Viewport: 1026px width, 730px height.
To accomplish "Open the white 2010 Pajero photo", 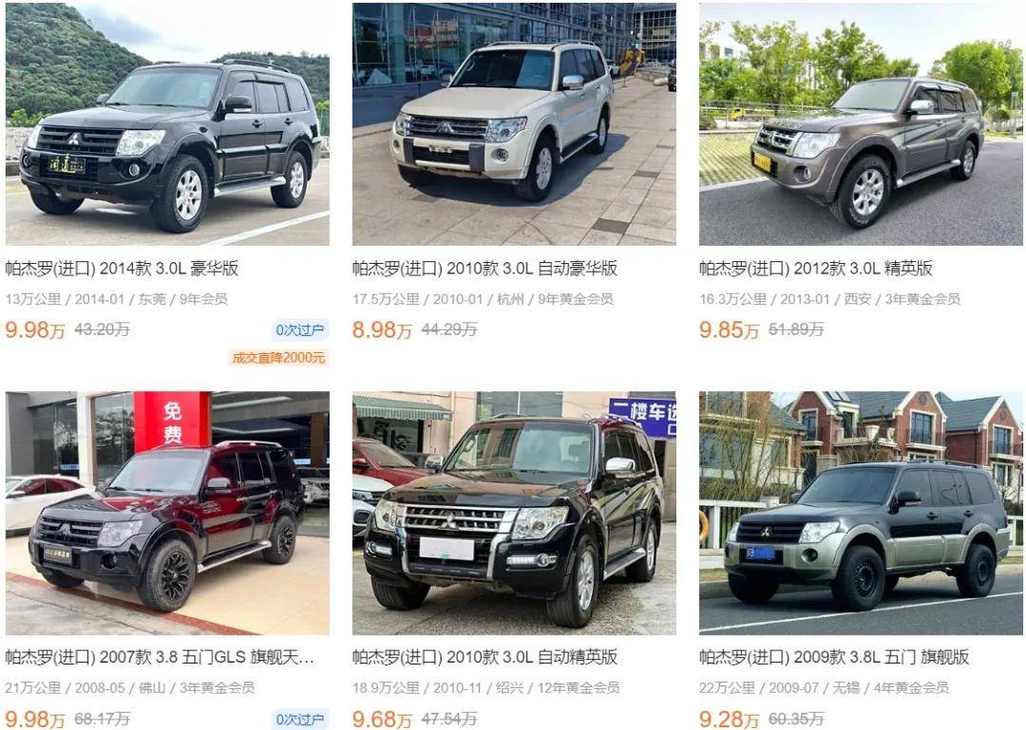I will tap(514, 124).
